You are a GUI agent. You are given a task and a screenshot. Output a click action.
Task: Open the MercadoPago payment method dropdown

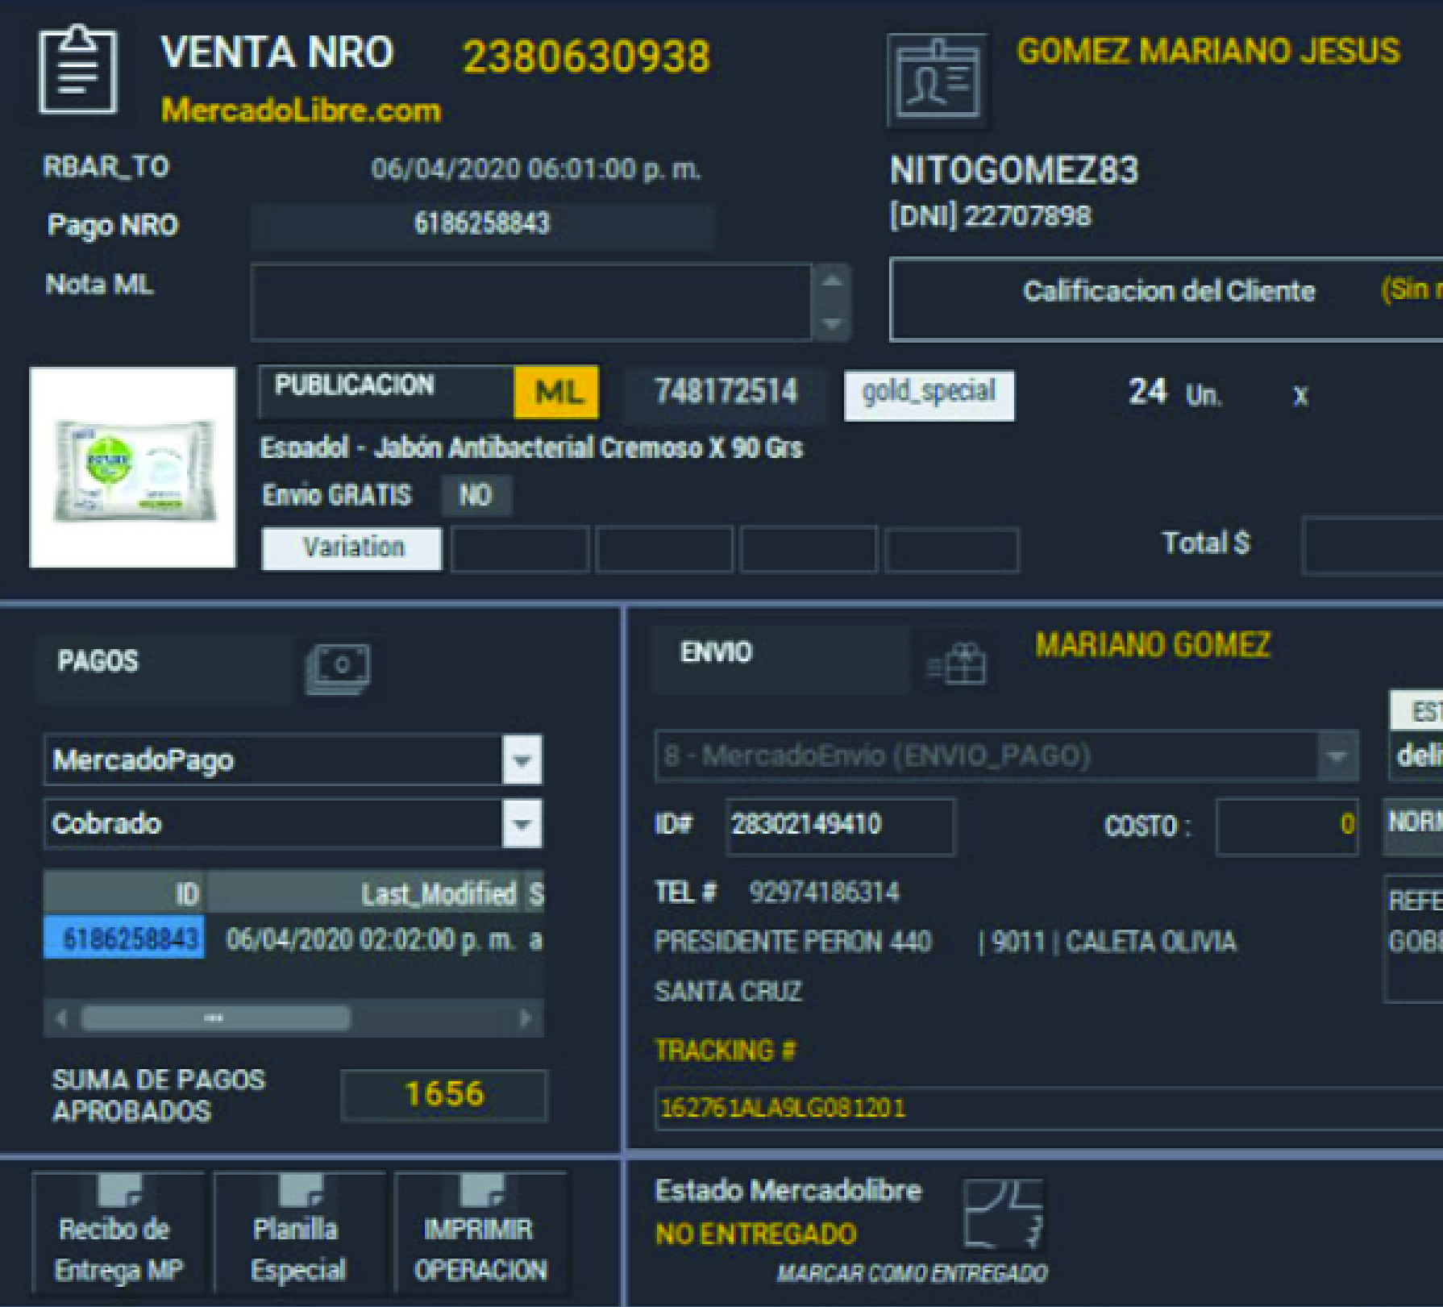pyautogui.click(x=522, y=760)
